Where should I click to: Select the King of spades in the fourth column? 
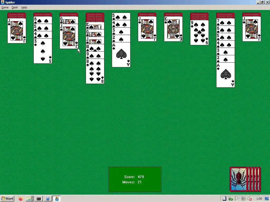pos(95,26)
